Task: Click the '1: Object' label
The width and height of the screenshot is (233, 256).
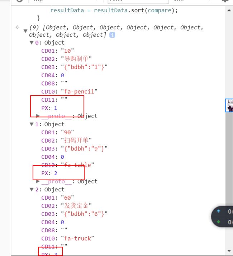Action: 50,124
